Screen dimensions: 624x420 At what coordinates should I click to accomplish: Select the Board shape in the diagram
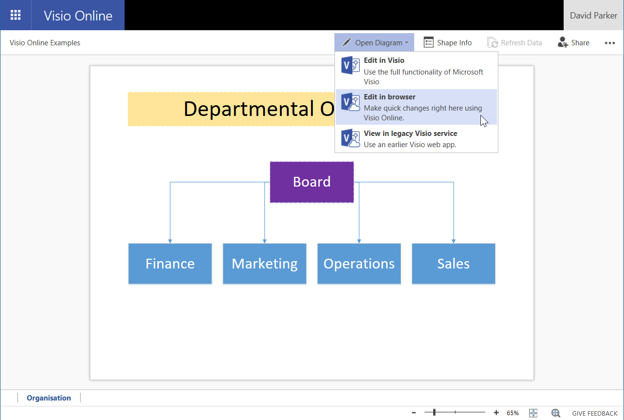tap(312, 182)
